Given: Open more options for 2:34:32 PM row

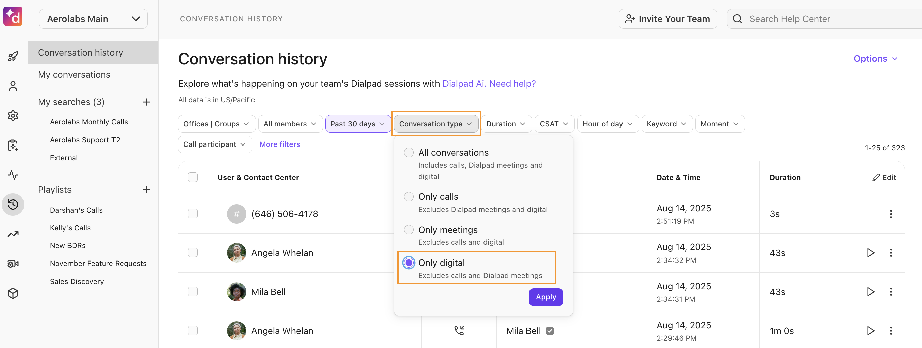Looking at the screenshot, I should pos(891,253).
